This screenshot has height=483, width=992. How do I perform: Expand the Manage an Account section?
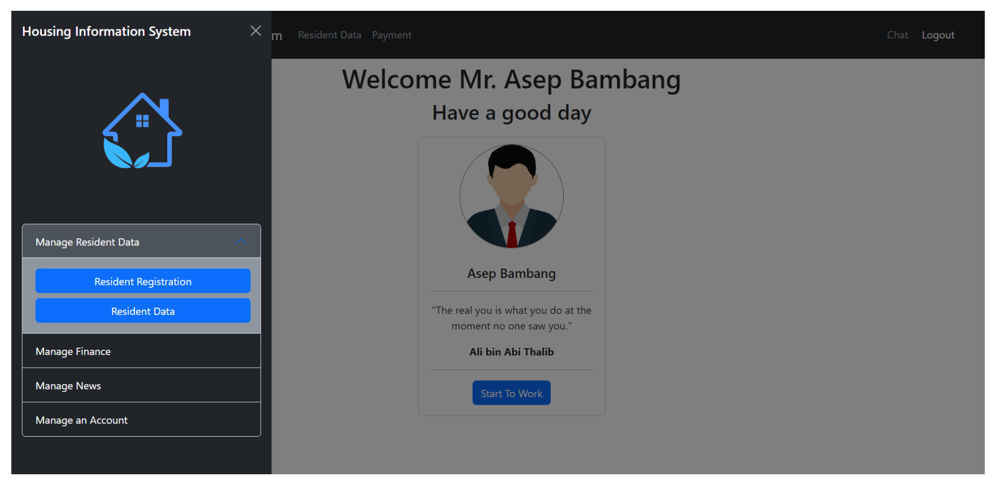pyautogui.click(x=141, y=420)
